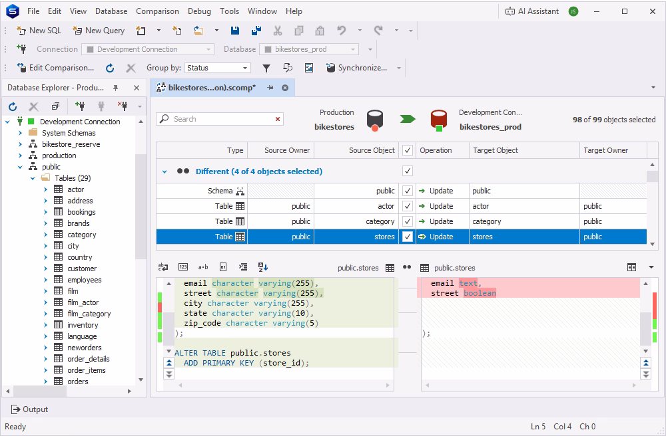This screenshot has width=666, height=436.
Task: Click the find objects icon beside filter
Action: coord(288,68)
